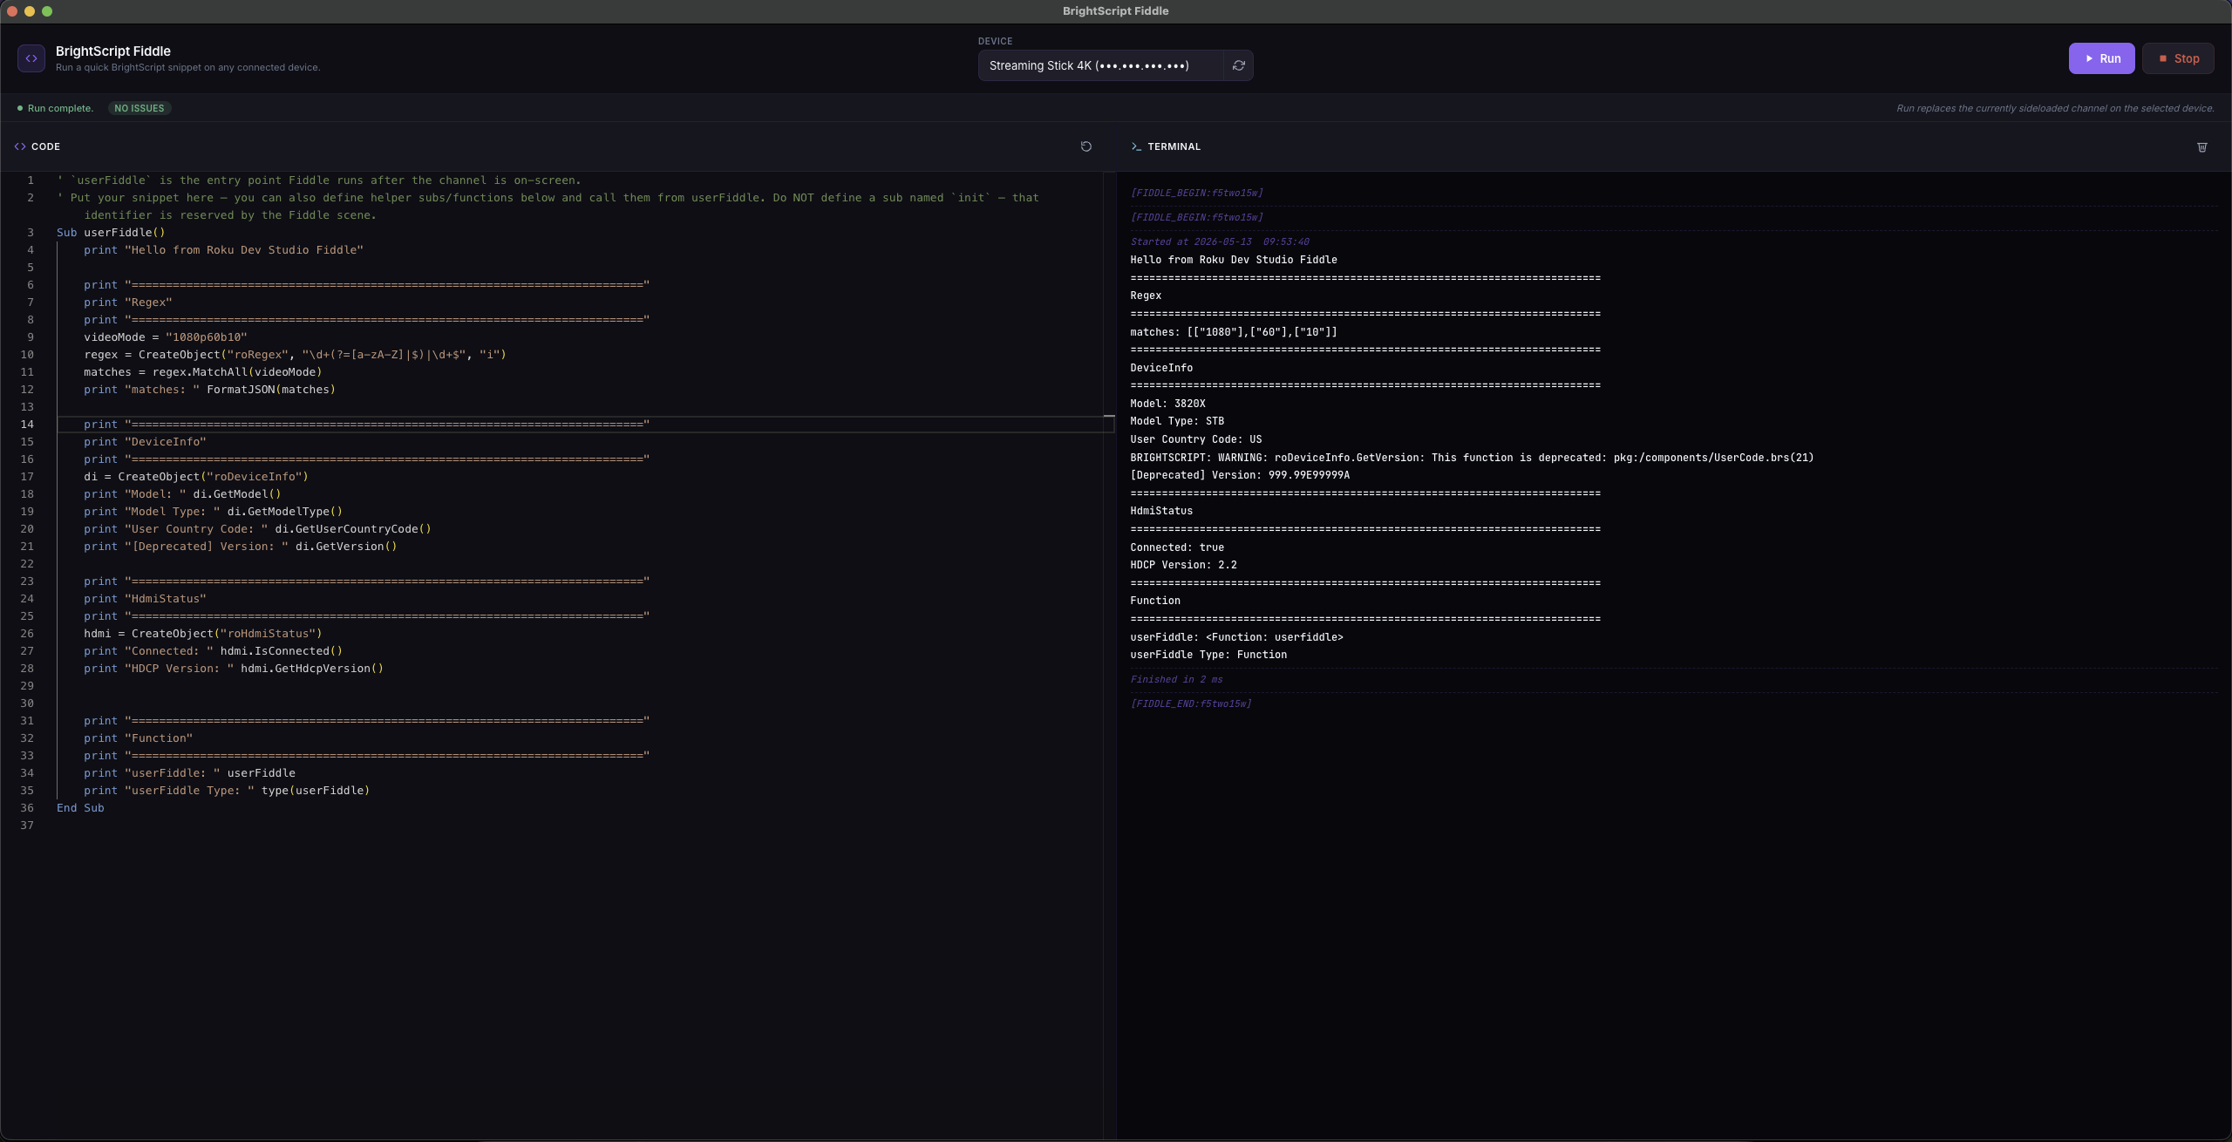The width and height of the screenshot is (2232, 1142).
Task: Click the CreateObject("roDeviceInfo") line
Action: [196, 477]
